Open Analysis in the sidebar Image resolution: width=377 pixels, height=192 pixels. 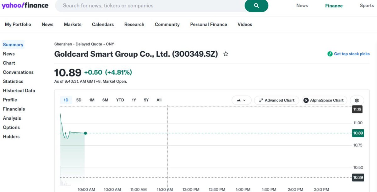click(x=12, y=118)
